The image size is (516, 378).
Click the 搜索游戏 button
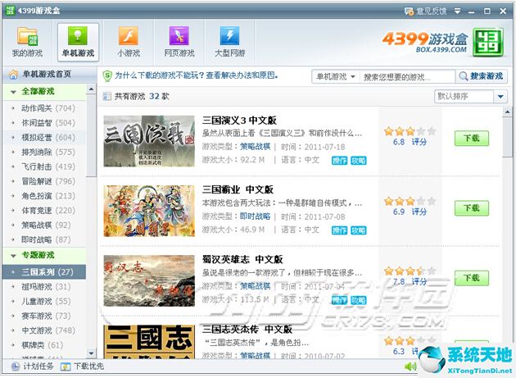(x=482, y=76)
